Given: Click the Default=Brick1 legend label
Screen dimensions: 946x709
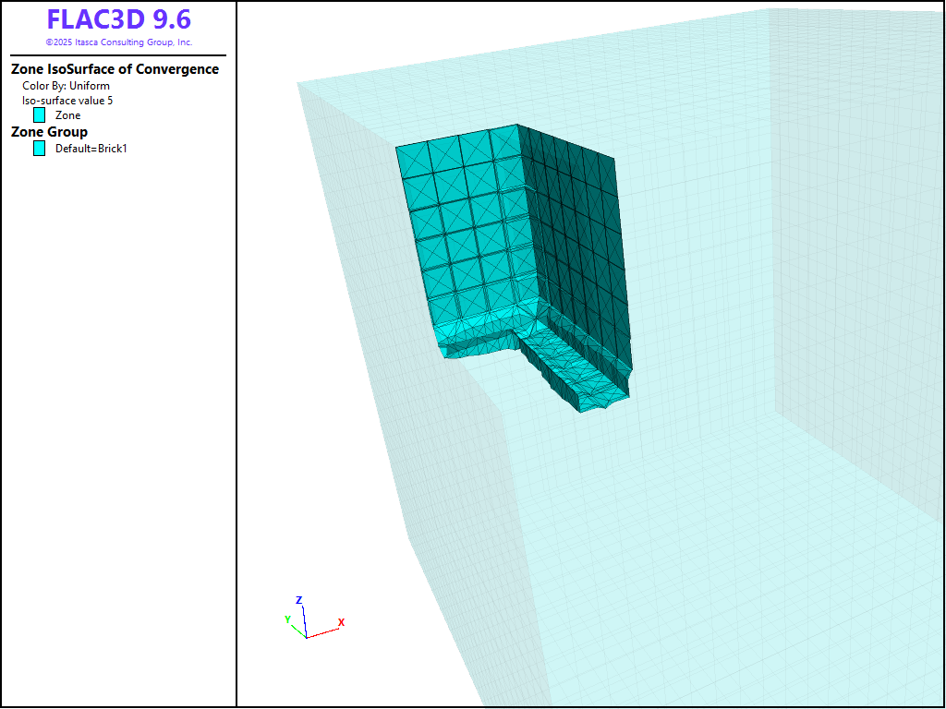Looking at the screenshot, I should (91, 149).
